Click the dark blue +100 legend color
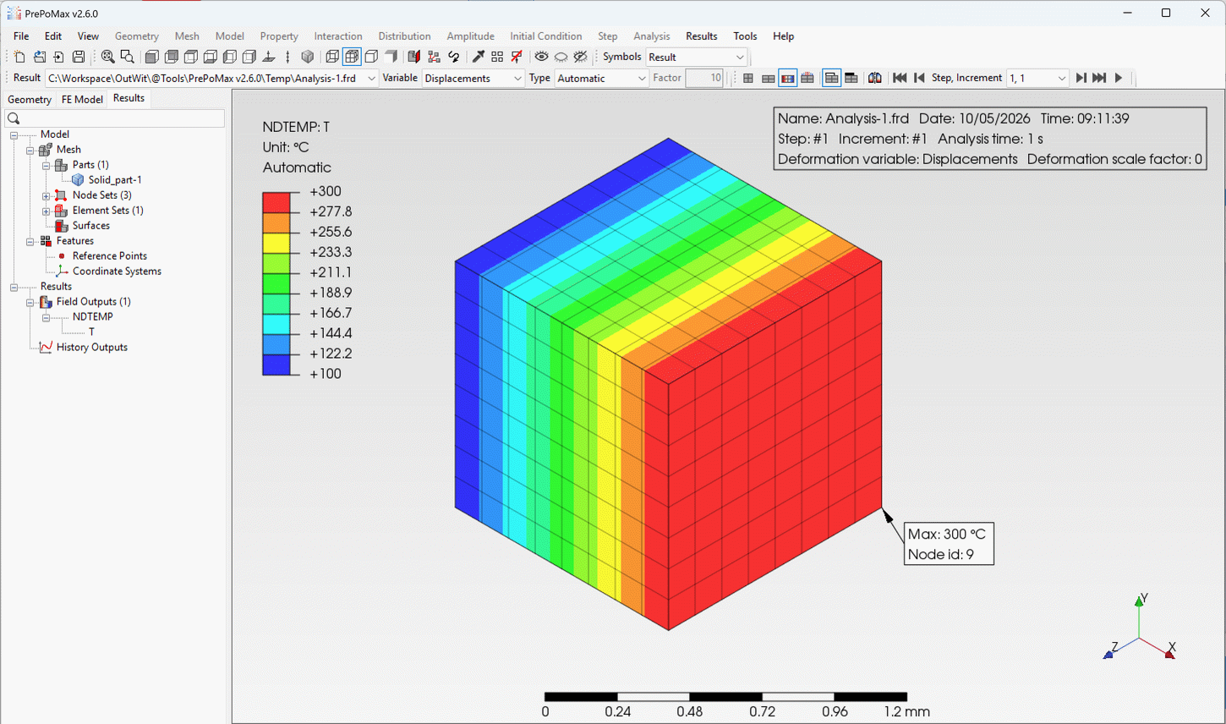This screenshot has width=1226, height=724. [276, 365]
